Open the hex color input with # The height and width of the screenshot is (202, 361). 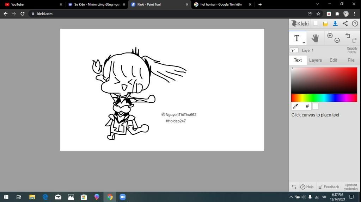(307, 106)
